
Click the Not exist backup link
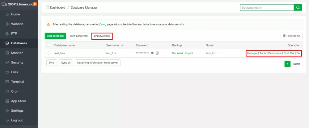click(177, 53)
